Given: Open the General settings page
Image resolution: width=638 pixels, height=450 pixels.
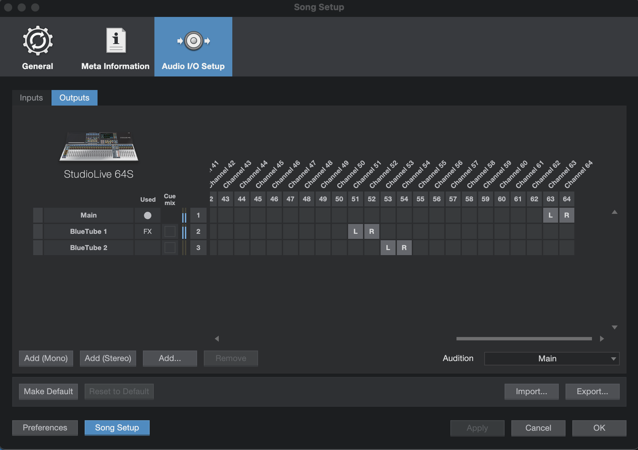Looking at the screenshot, I should tap(37, 47).
